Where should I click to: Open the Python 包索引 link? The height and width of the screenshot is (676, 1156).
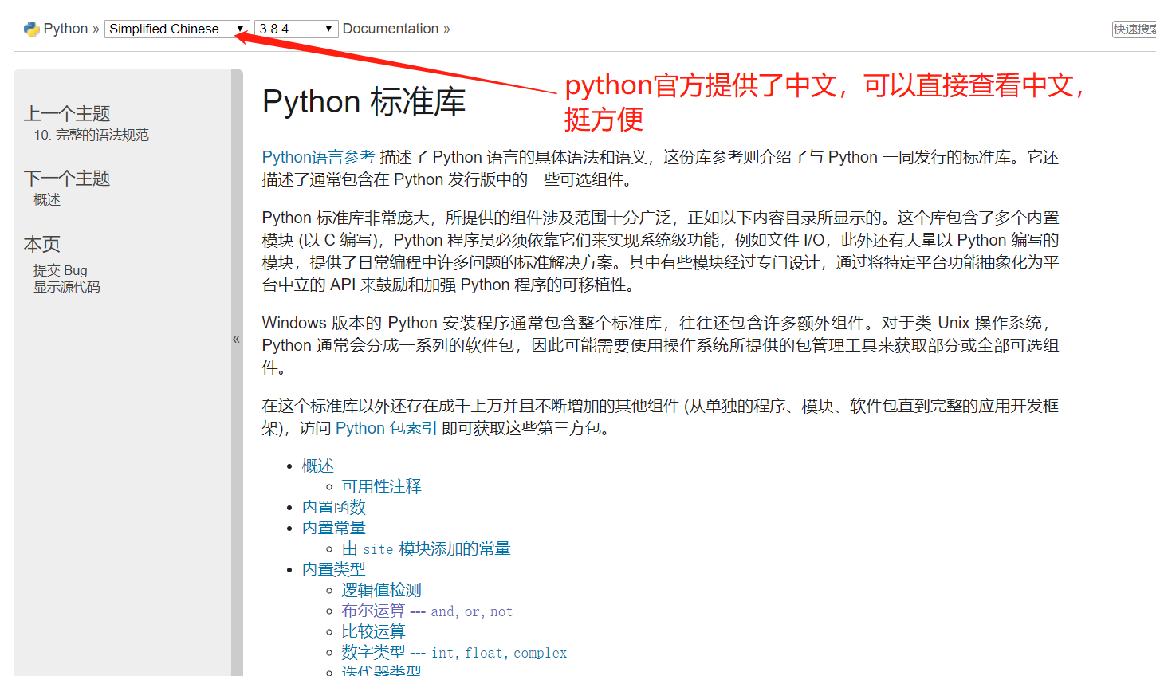(x=386, y=428)
